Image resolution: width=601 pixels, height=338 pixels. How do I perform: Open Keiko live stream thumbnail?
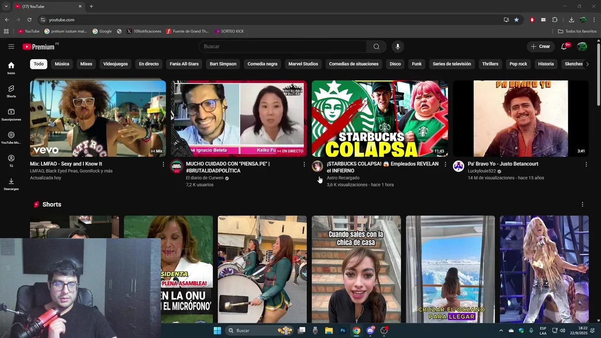(x=239, y=118)
